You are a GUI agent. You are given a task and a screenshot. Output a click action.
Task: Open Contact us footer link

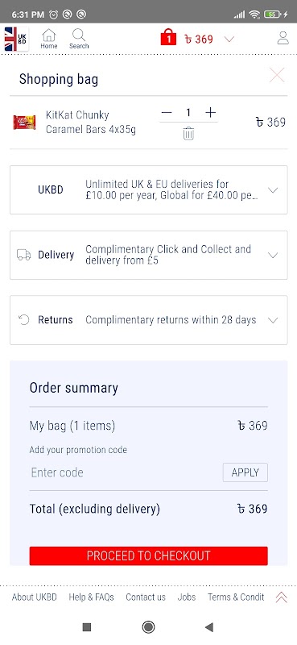[x=146, y=597]
